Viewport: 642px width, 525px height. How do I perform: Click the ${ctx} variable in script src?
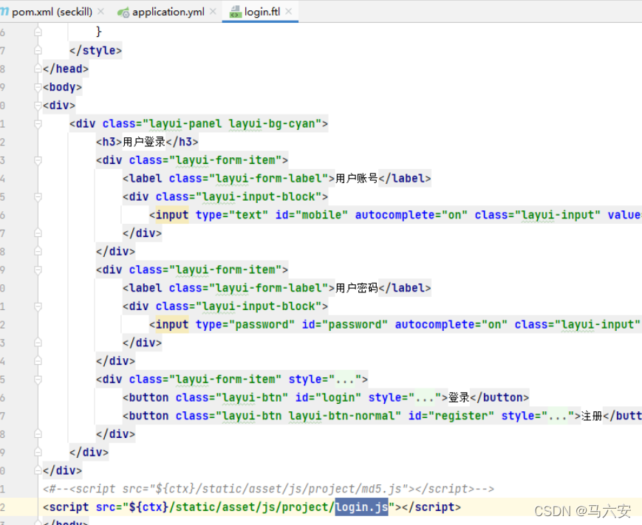tap(148, 507)
